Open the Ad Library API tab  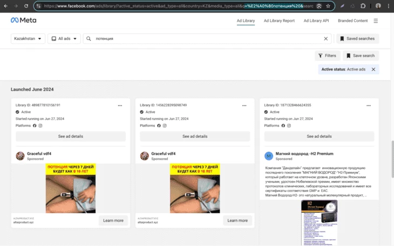point(316,21)
